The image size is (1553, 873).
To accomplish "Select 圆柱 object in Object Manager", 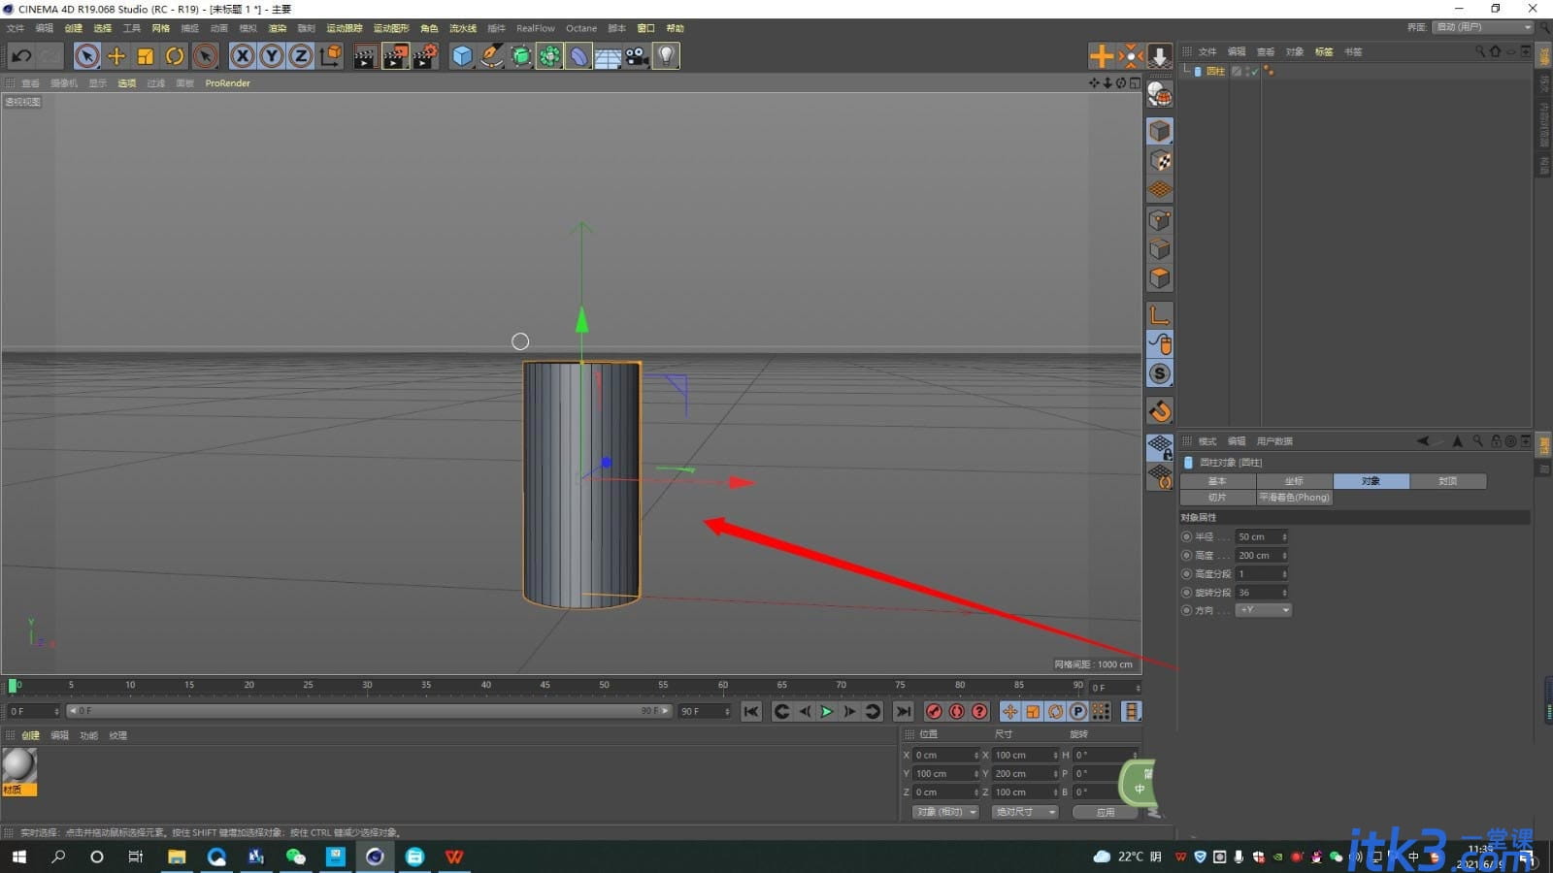I will [1215, 71].
